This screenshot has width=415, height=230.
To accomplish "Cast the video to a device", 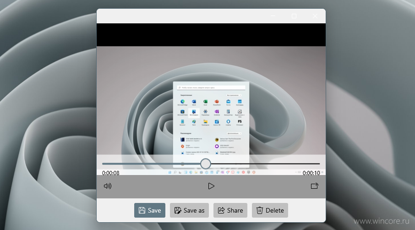I will tap(314, 186).
